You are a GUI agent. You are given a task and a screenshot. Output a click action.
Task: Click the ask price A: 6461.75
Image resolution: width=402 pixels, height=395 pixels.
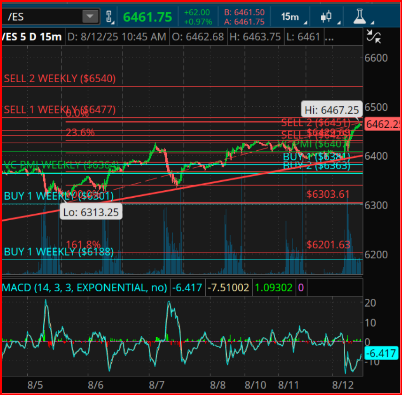[244, 22]
